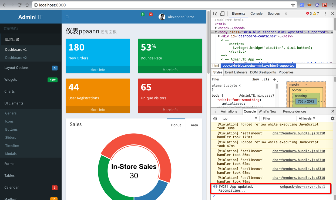
Task: Open green notification badge 5
Action: 143,14
